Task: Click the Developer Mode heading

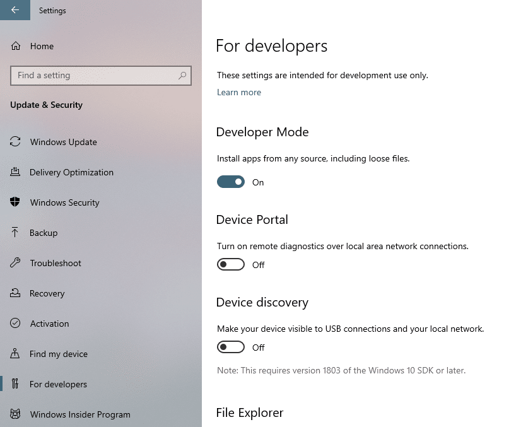Action: pyautogui.click(x=262, y=132)
